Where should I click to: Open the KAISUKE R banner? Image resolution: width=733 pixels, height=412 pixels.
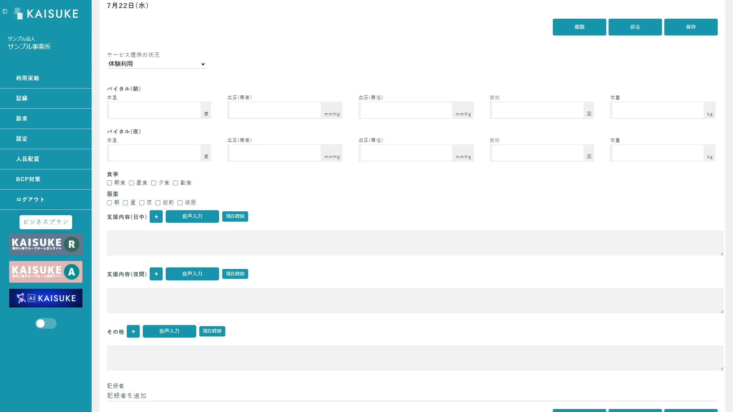(46, 244)
